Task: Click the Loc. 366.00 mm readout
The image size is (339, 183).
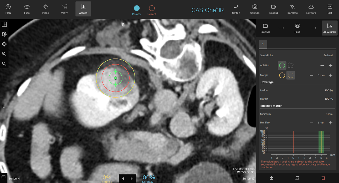Action: click(x=244, y=169)
